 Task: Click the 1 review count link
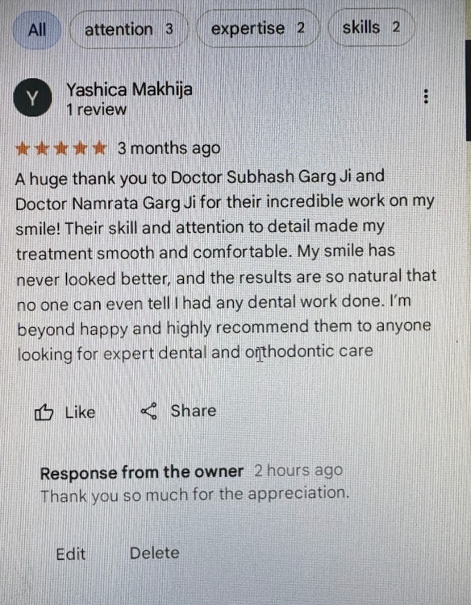[96, 109]
